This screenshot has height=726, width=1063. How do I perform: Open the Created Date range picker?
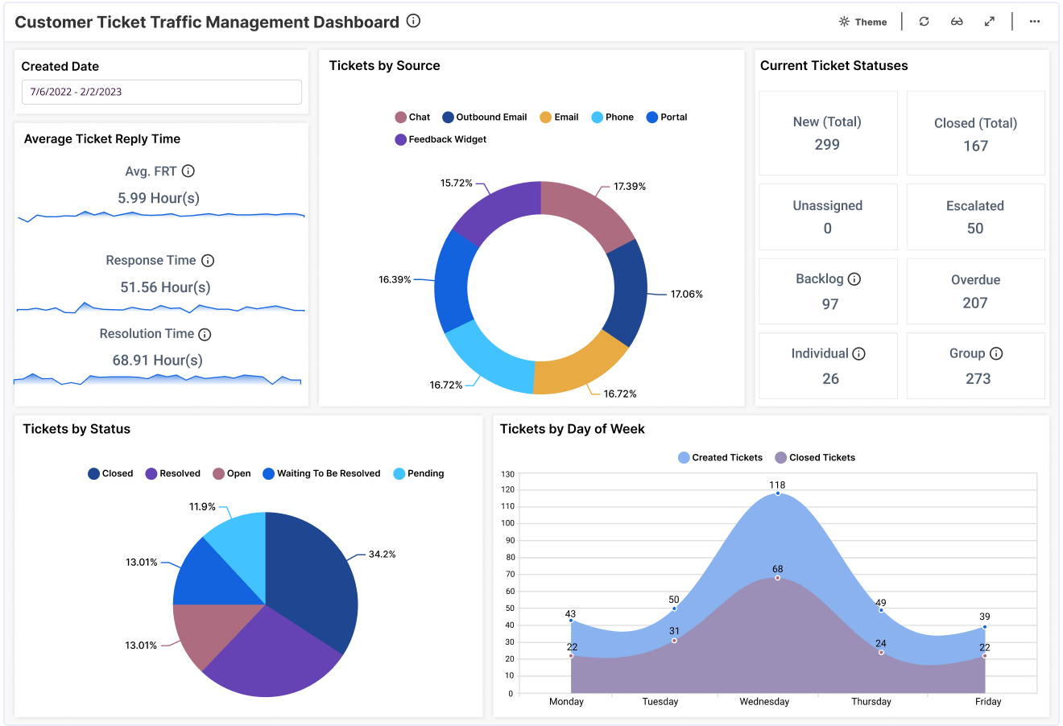(161, 92)
